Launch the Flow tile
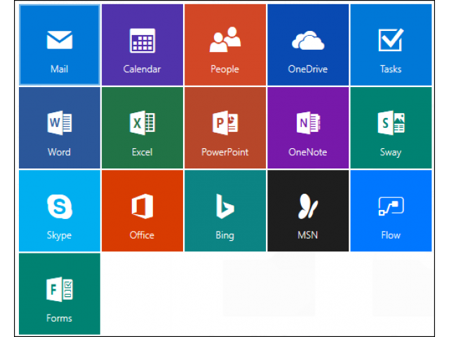This screenshot has width=449, height=337. pos(391,211)
